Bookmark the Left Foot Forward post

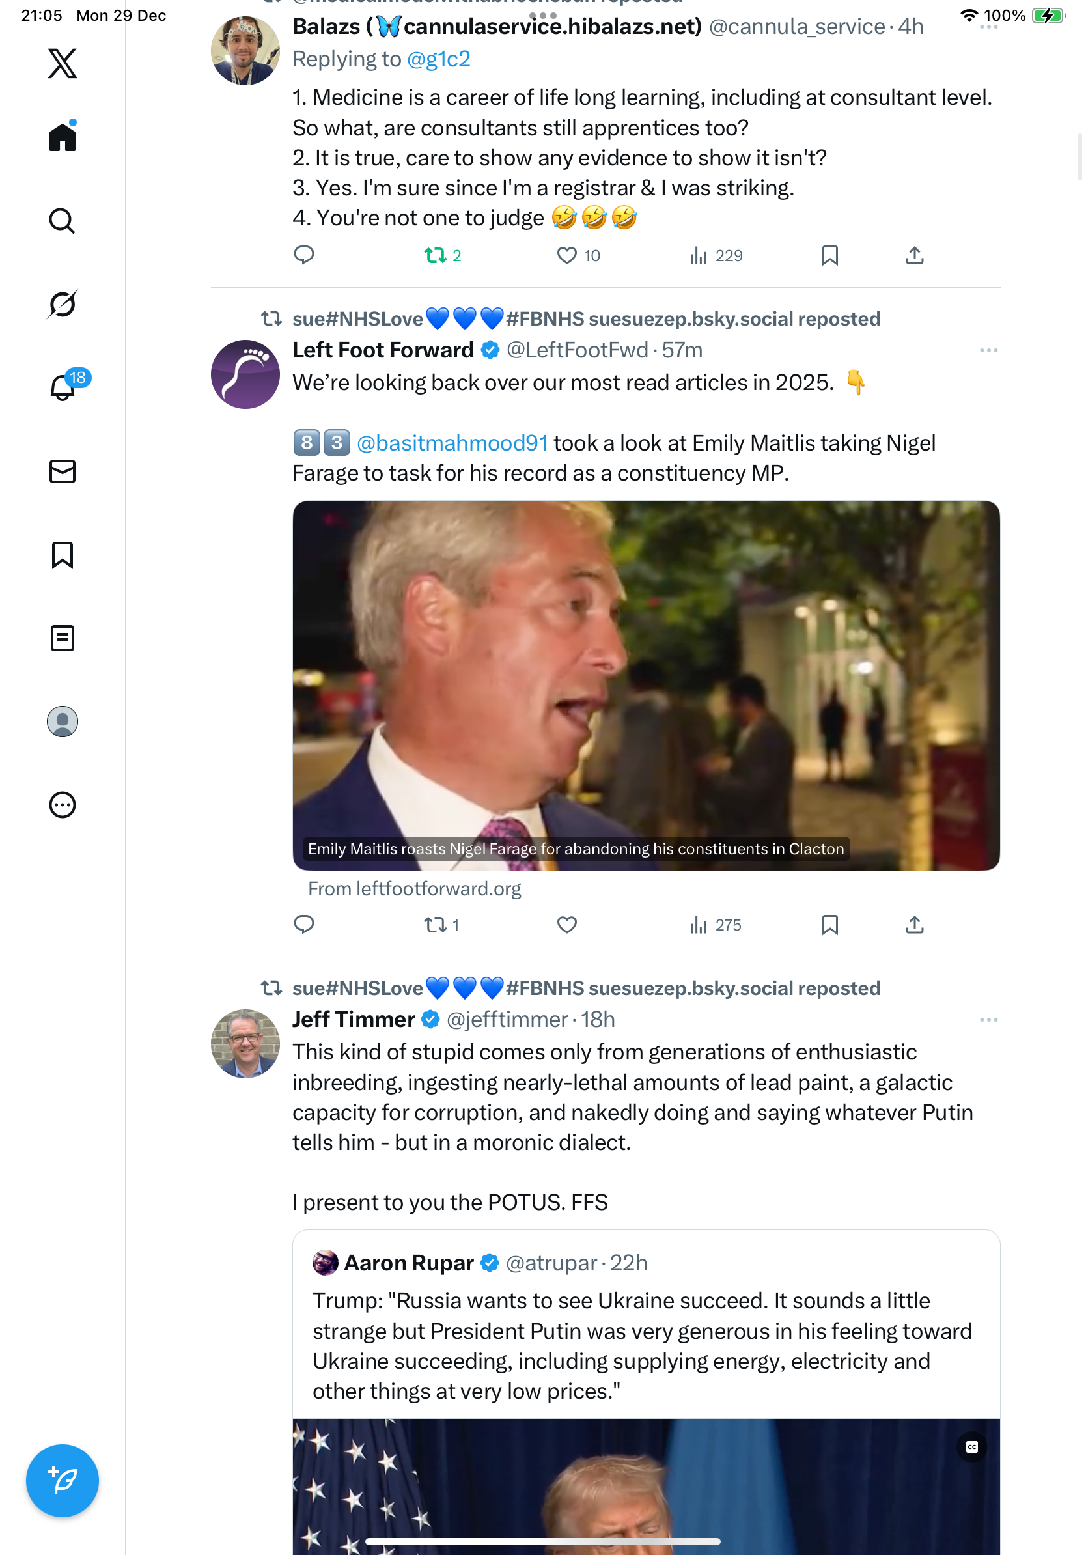pyautogui.click(x=829, y=925)
